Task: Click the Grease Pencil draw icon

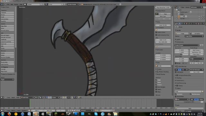Action: tap(157, 14)
